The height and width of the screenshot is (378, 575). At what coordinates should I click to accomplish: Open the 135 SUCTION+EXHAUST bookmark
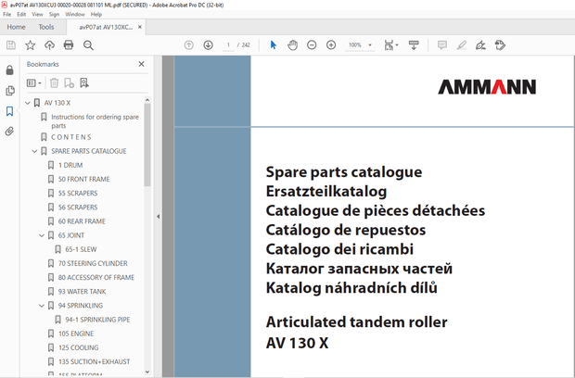tap(94, 361)
